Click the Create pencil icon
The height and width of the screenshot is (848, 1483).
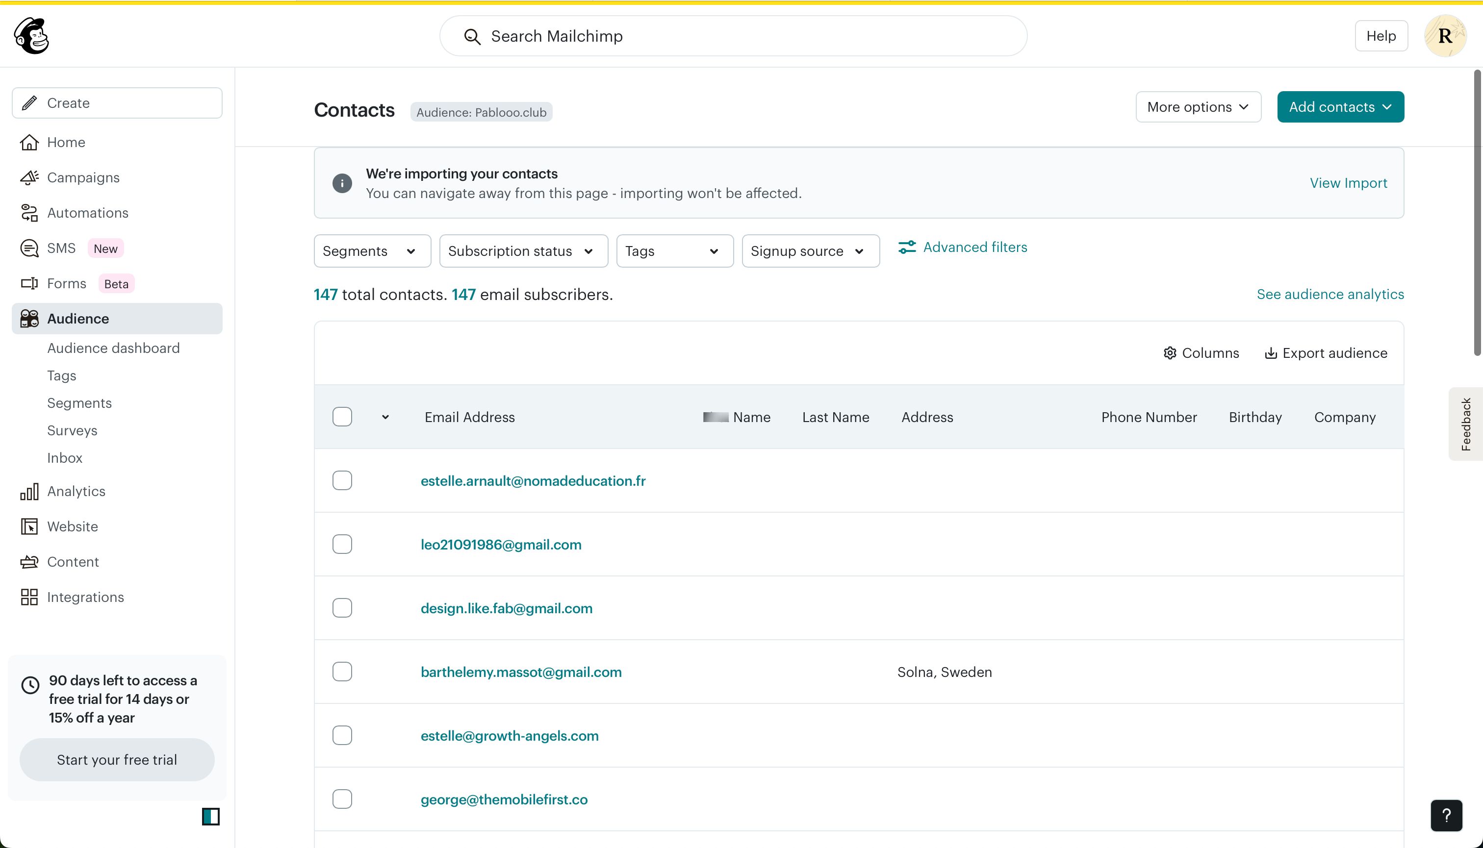[30, 103]
